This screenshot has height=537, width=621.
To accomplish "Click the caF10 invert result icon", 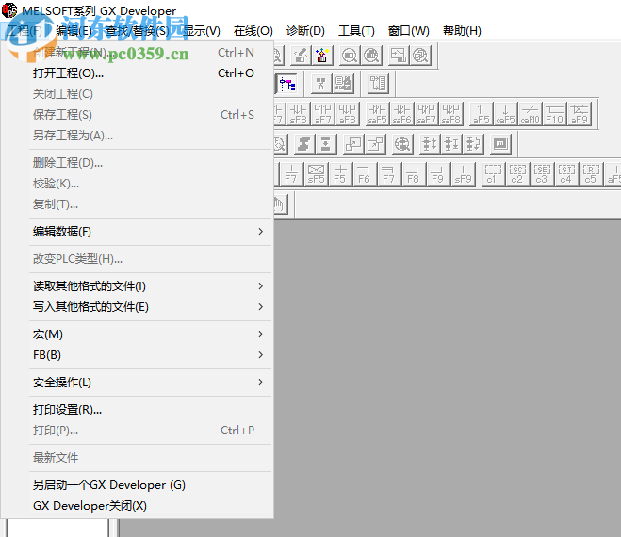I will pyautogui.click(x=531, y=114).
